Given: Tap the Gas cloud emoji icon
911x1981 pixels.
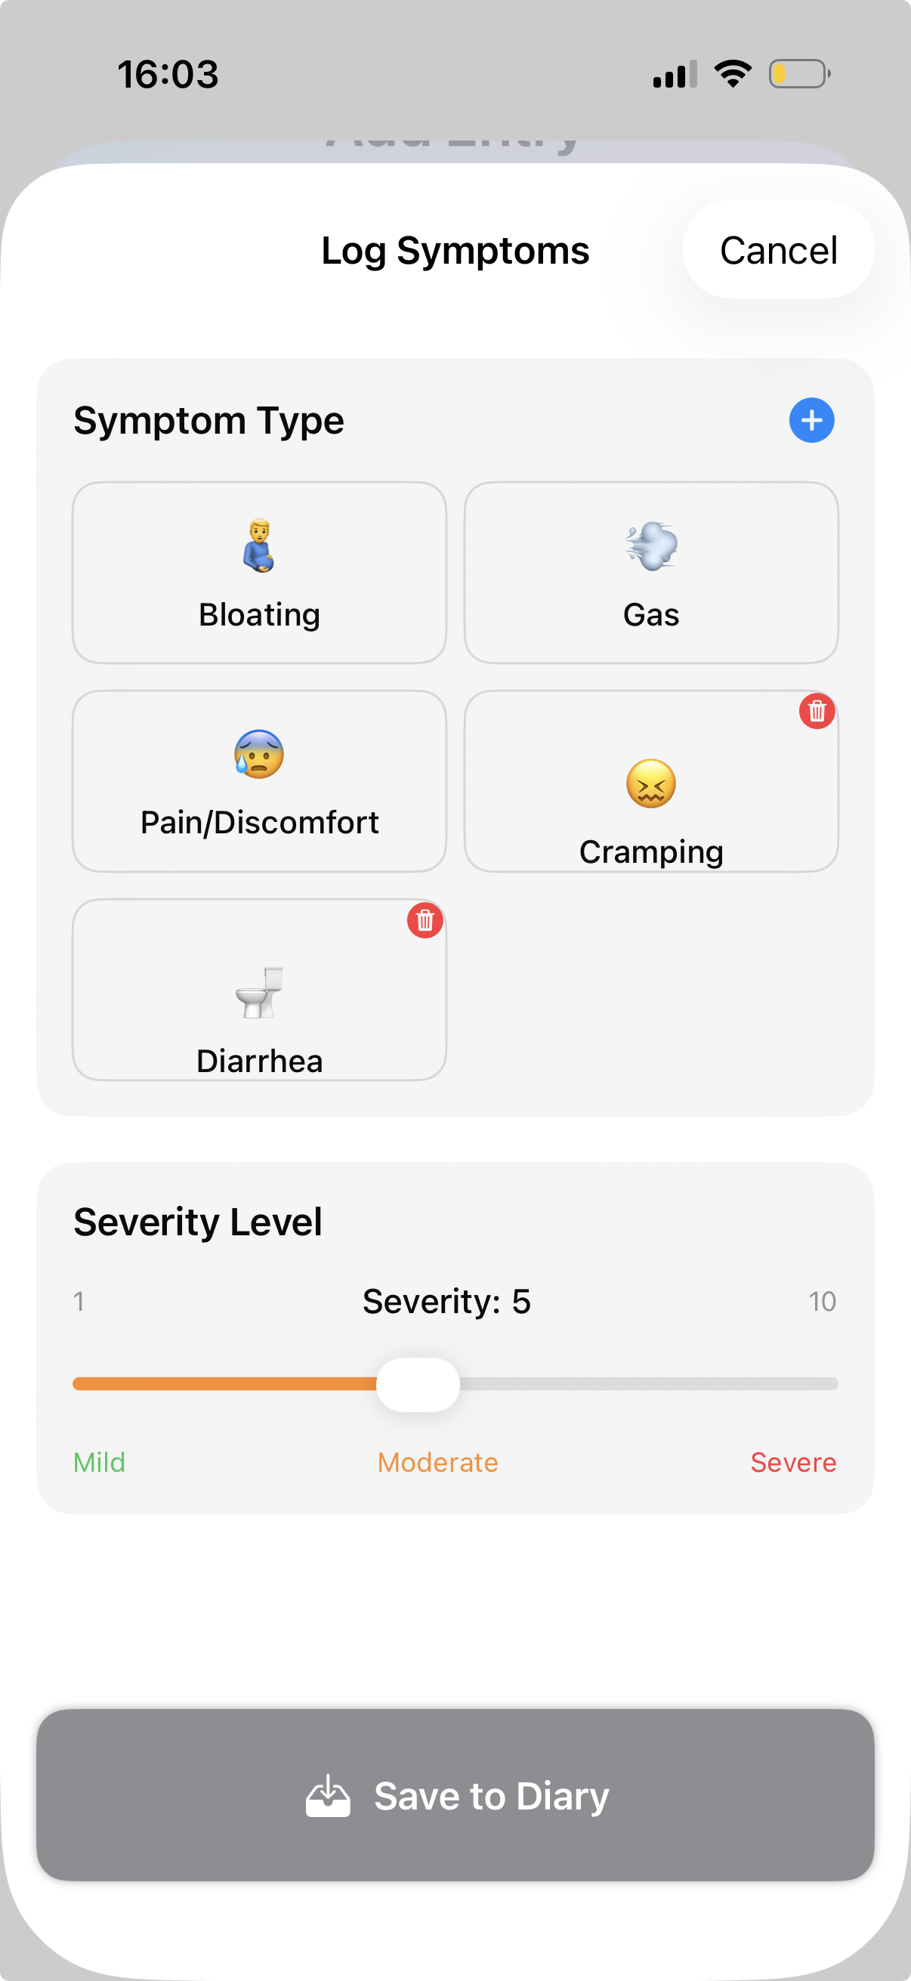Looking at the screenshot, I should 651,546.
